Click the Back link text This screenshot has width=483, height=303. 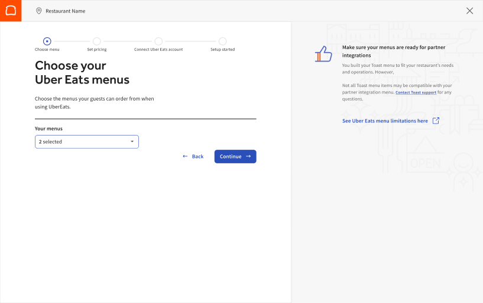197,157
